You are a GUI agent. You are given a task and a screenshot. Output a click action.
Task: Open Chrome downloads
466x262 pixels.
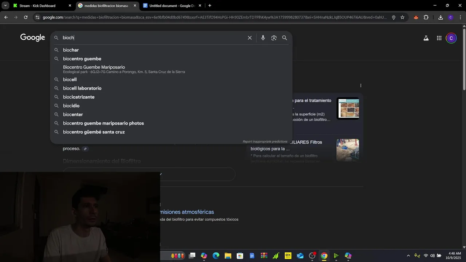pyautogui.click(x=441, y=17)
